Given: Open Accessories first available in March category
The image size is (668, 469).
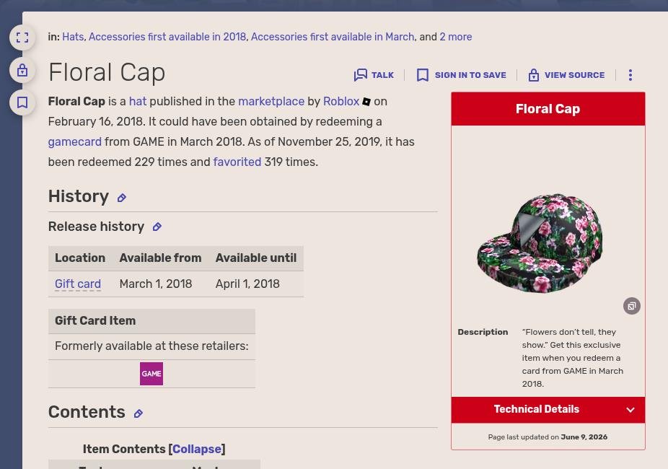Looking at the screenshot, I should (x=333, y=37).
